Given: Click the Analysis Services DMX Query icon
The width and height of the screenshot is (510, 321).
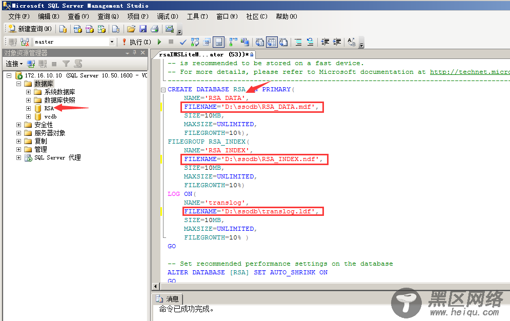Looking at the screenshot, I should 90,29.
